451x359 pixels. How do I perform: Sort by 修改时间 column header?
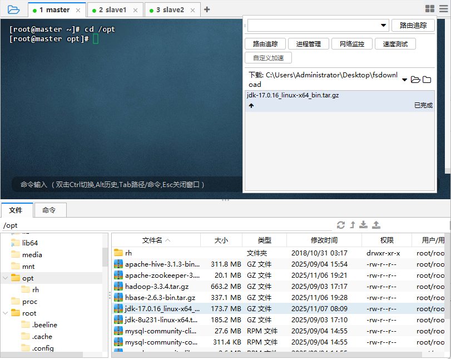click(324, 240)
